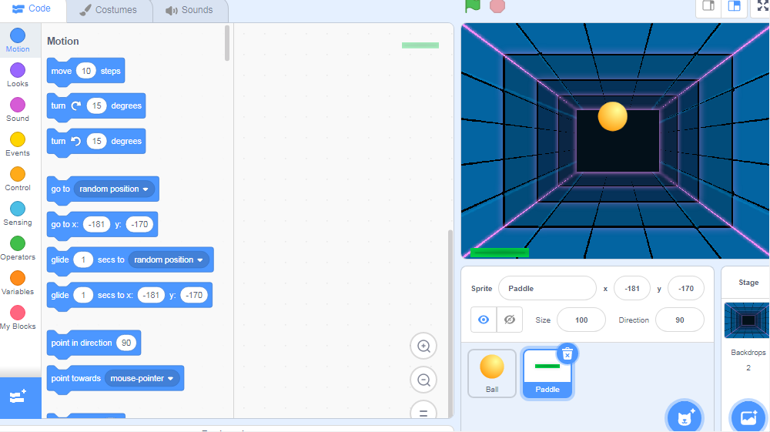Click the block palette scrollbar
This screenshot has width=770, height=432.
point(227,43)
